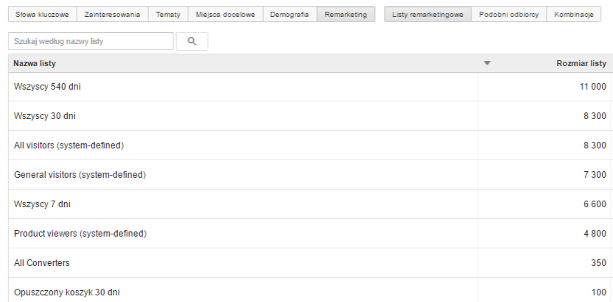Select the Opuszczony koszyk 30 dni list
This screenshot has width=613, height=302.
click(x=67, y=292)
